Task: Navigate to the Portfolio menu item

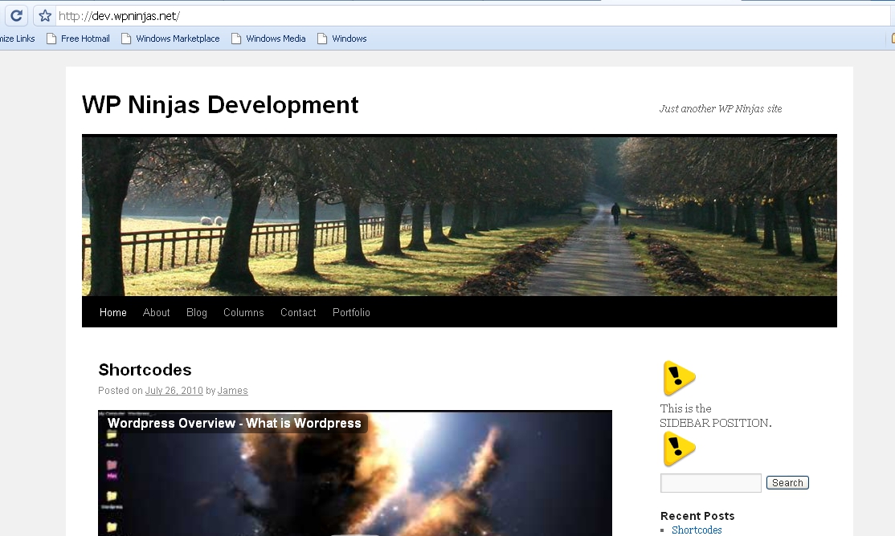Action: coord(351,313)
